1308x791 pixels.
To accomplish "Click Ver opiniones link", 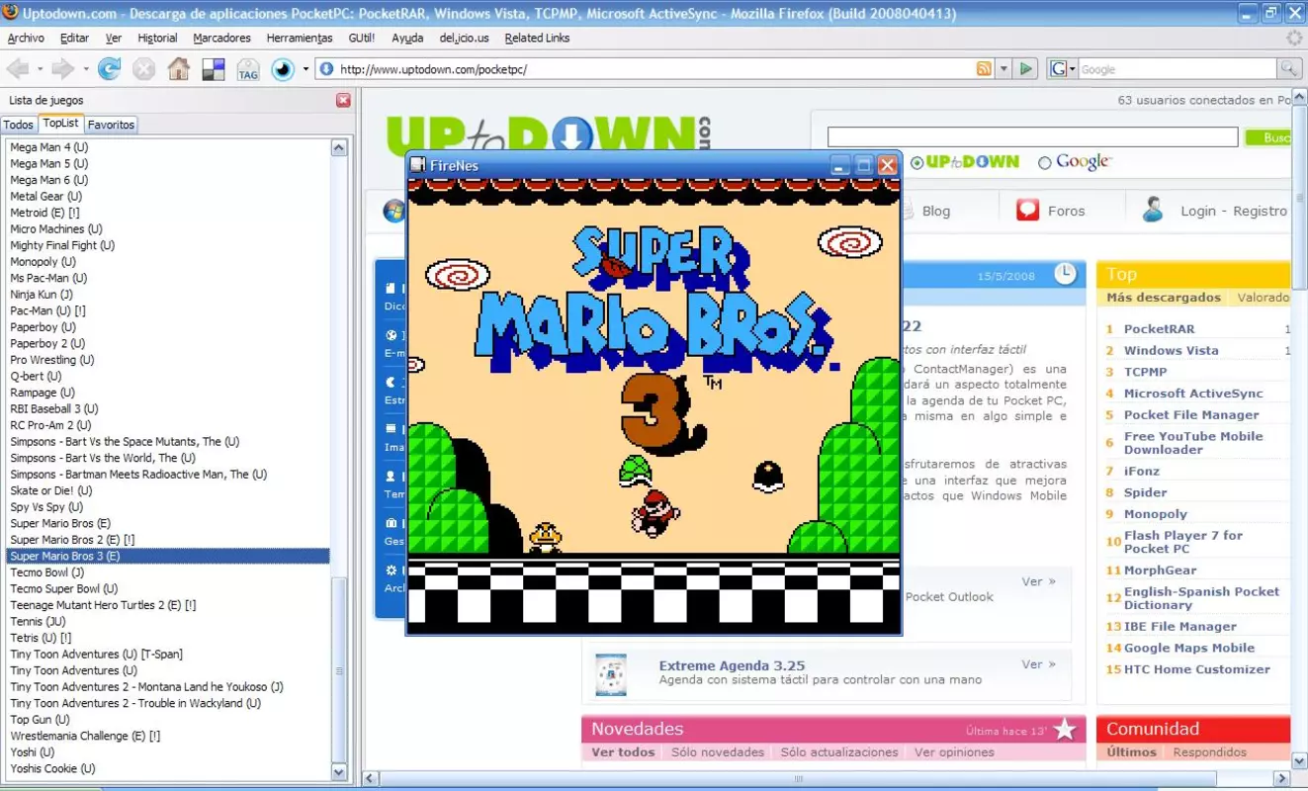I will (x=954, y=751).
